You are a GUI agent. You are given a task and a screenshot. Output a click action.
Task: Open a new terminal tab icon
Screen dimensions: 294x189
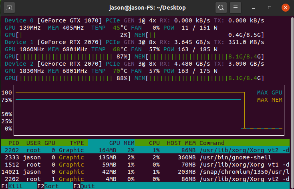[x=9, y=8]
